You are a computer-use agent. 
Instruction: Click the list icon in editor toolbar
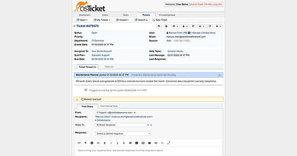click(130, 143)
